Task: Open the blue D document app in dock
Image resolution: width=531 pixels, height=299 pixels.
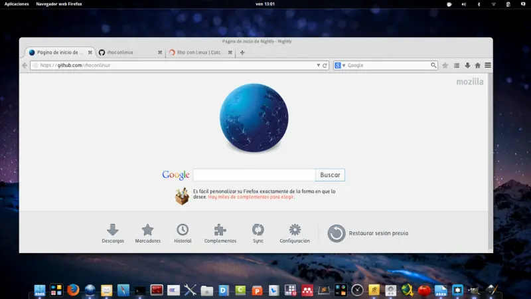Action: tap(224, 290)
